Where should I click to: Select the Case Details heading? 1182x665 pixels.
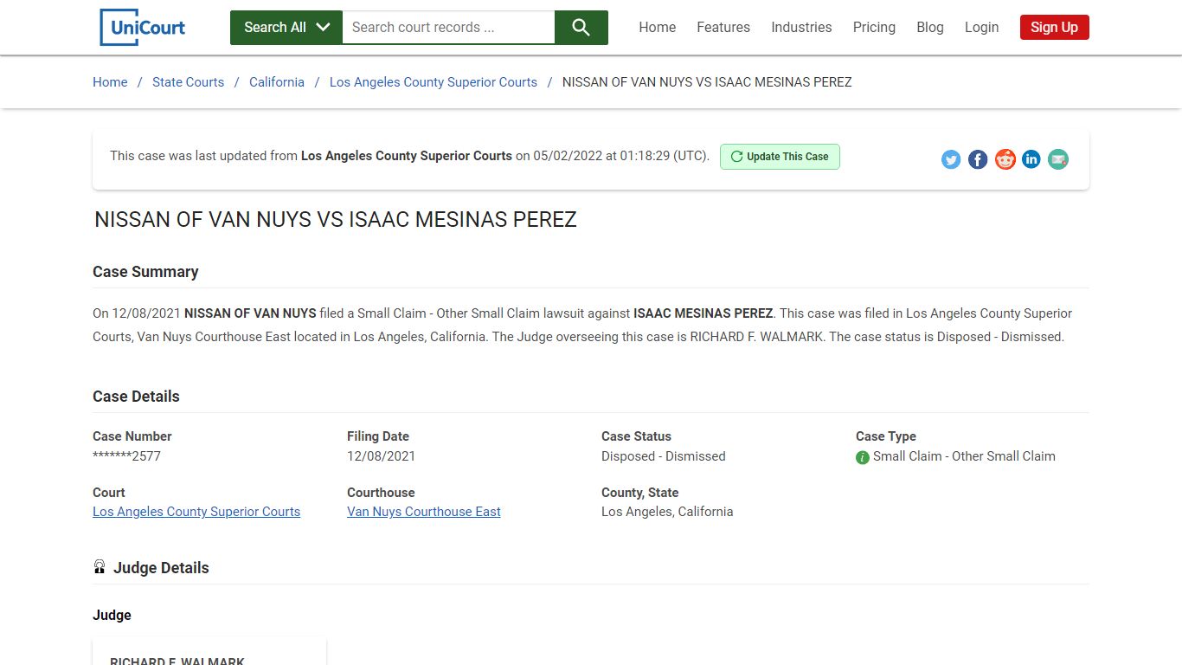(136, 397)
